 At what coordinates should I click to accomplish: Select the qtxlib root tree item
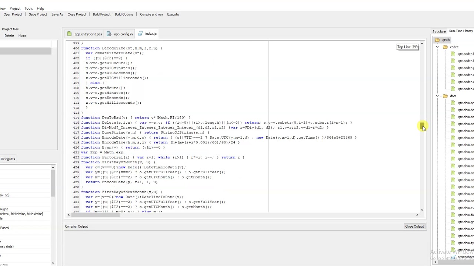tap(446, 40)
